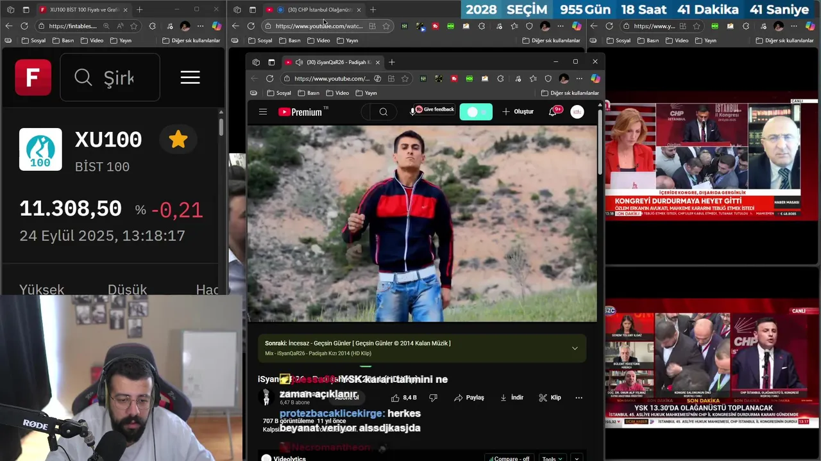
Task: Dislike the video with thumbs down
Action: 434,398
